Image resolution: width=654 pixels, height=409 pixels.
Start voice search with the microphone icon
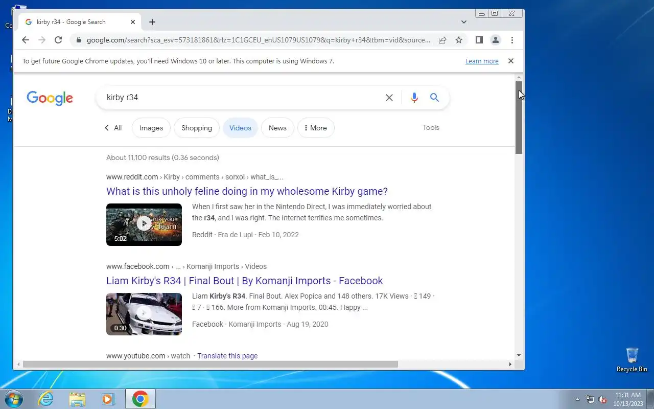coord(414,97)
